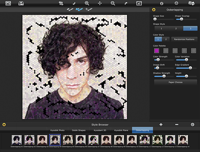Select the Ooberlapping-08 preset thumbnail
The height and width of the screenshot is (152, 200).
(106, 140)
